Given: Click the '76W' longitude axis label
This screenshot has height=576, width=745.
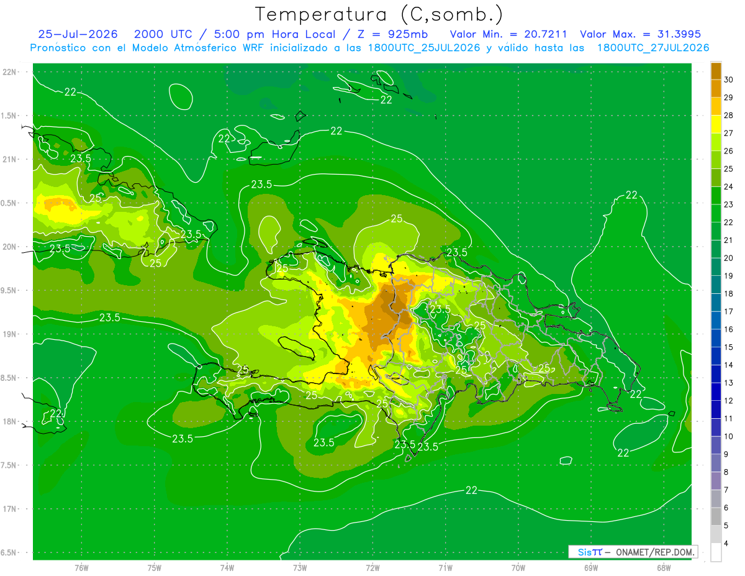Looking at the screenshot, I should tap(81, 568).
